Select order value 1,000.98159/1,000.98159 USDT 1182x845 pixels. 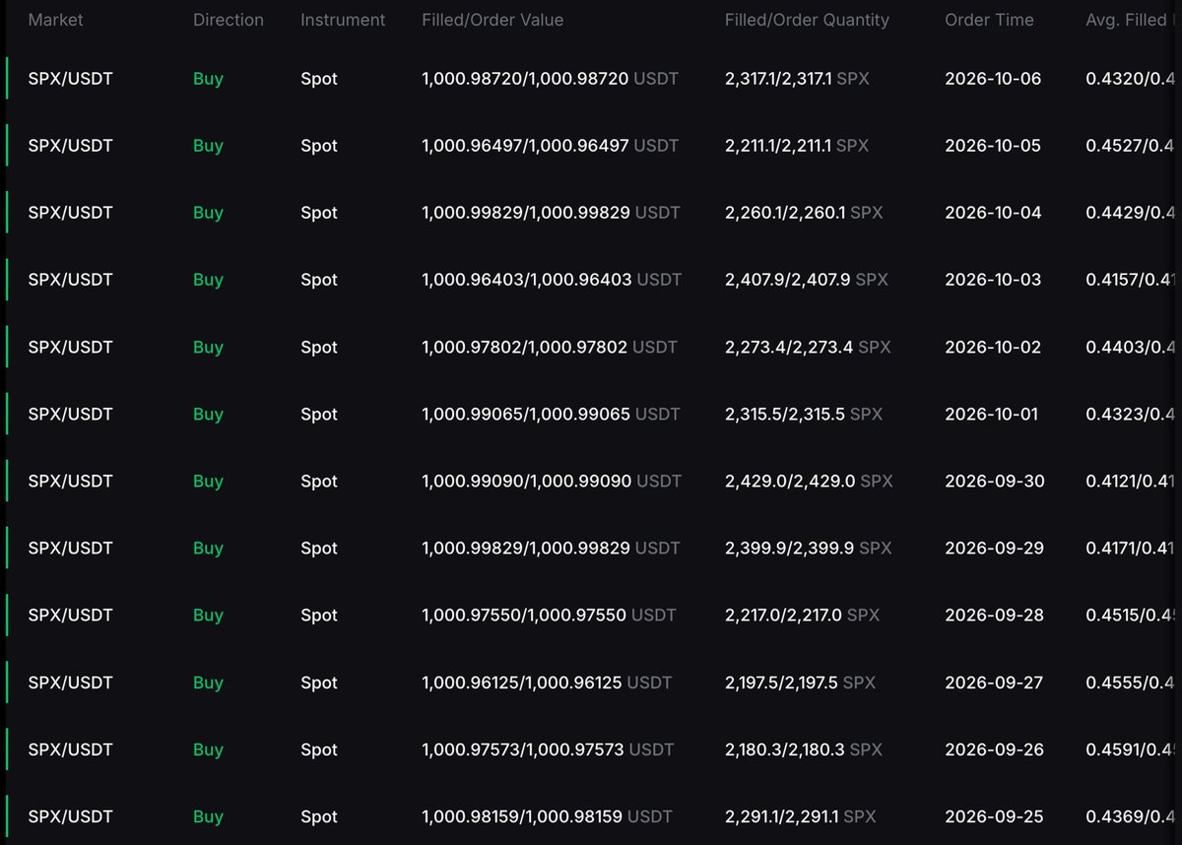tap(547, 816)
